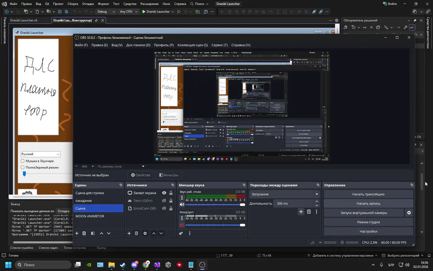Open Сервис menu in OBS
The height and width of the screenshot is (271, 433).
(219, 45)
